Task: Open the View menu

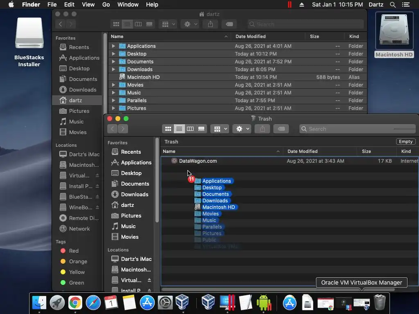Action: [88, 4]
